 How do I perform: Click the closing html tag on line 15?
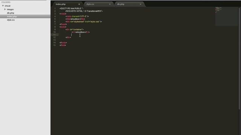coord(63,45)
